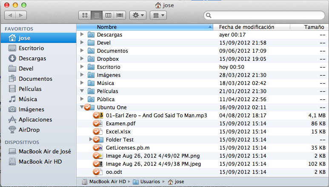The height and width of the screenshot is (187, 329).
Task: Toggle list view mode button
Action: point(97,15)
